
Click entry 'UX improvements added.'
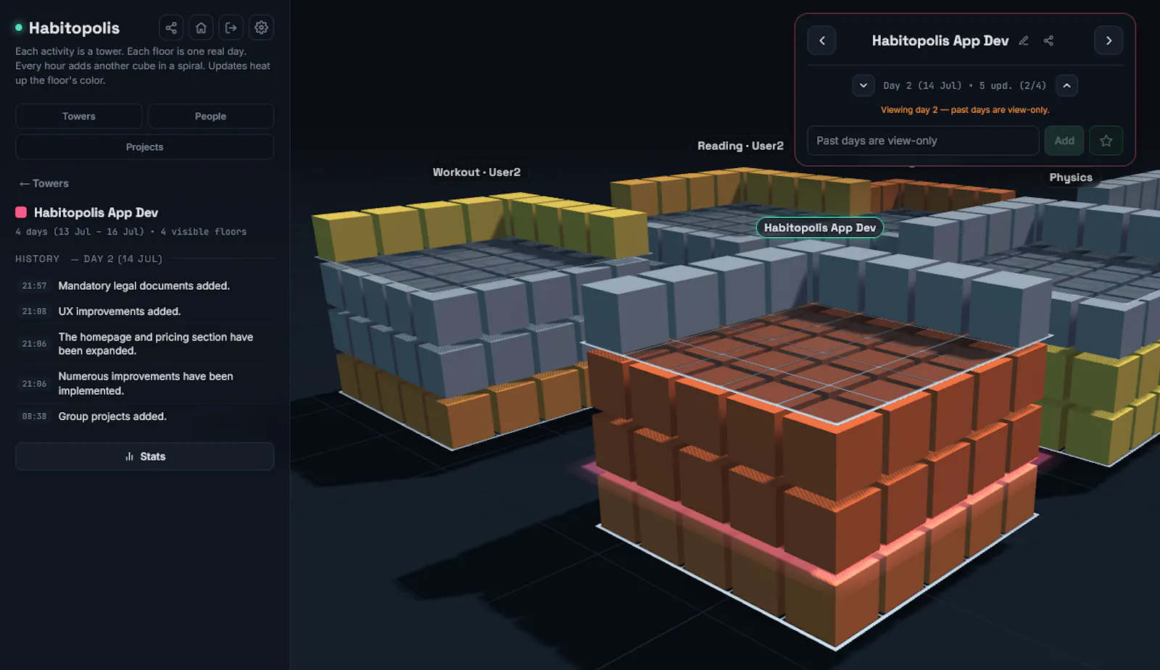click(x=120, y=311)
